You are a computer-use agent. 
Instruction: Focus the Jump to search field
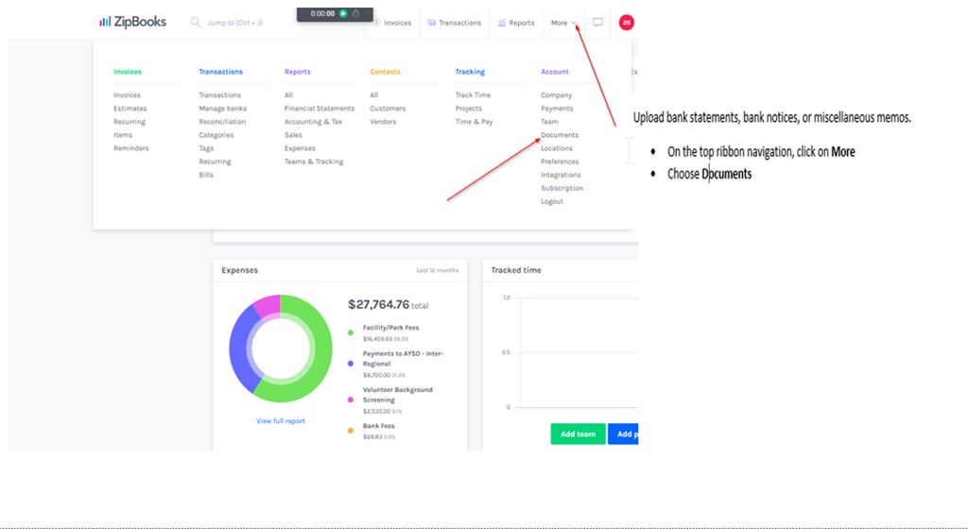(236, 23)
